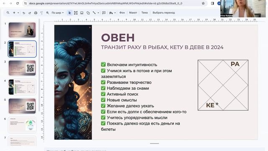
Task: Open the 'Ру' input tools dropdown
Action: [x=113, y=13]
